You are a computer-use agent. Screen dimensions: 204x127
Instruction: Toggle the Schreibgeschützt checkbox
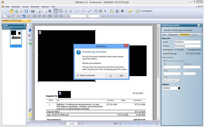pos(186,50)
